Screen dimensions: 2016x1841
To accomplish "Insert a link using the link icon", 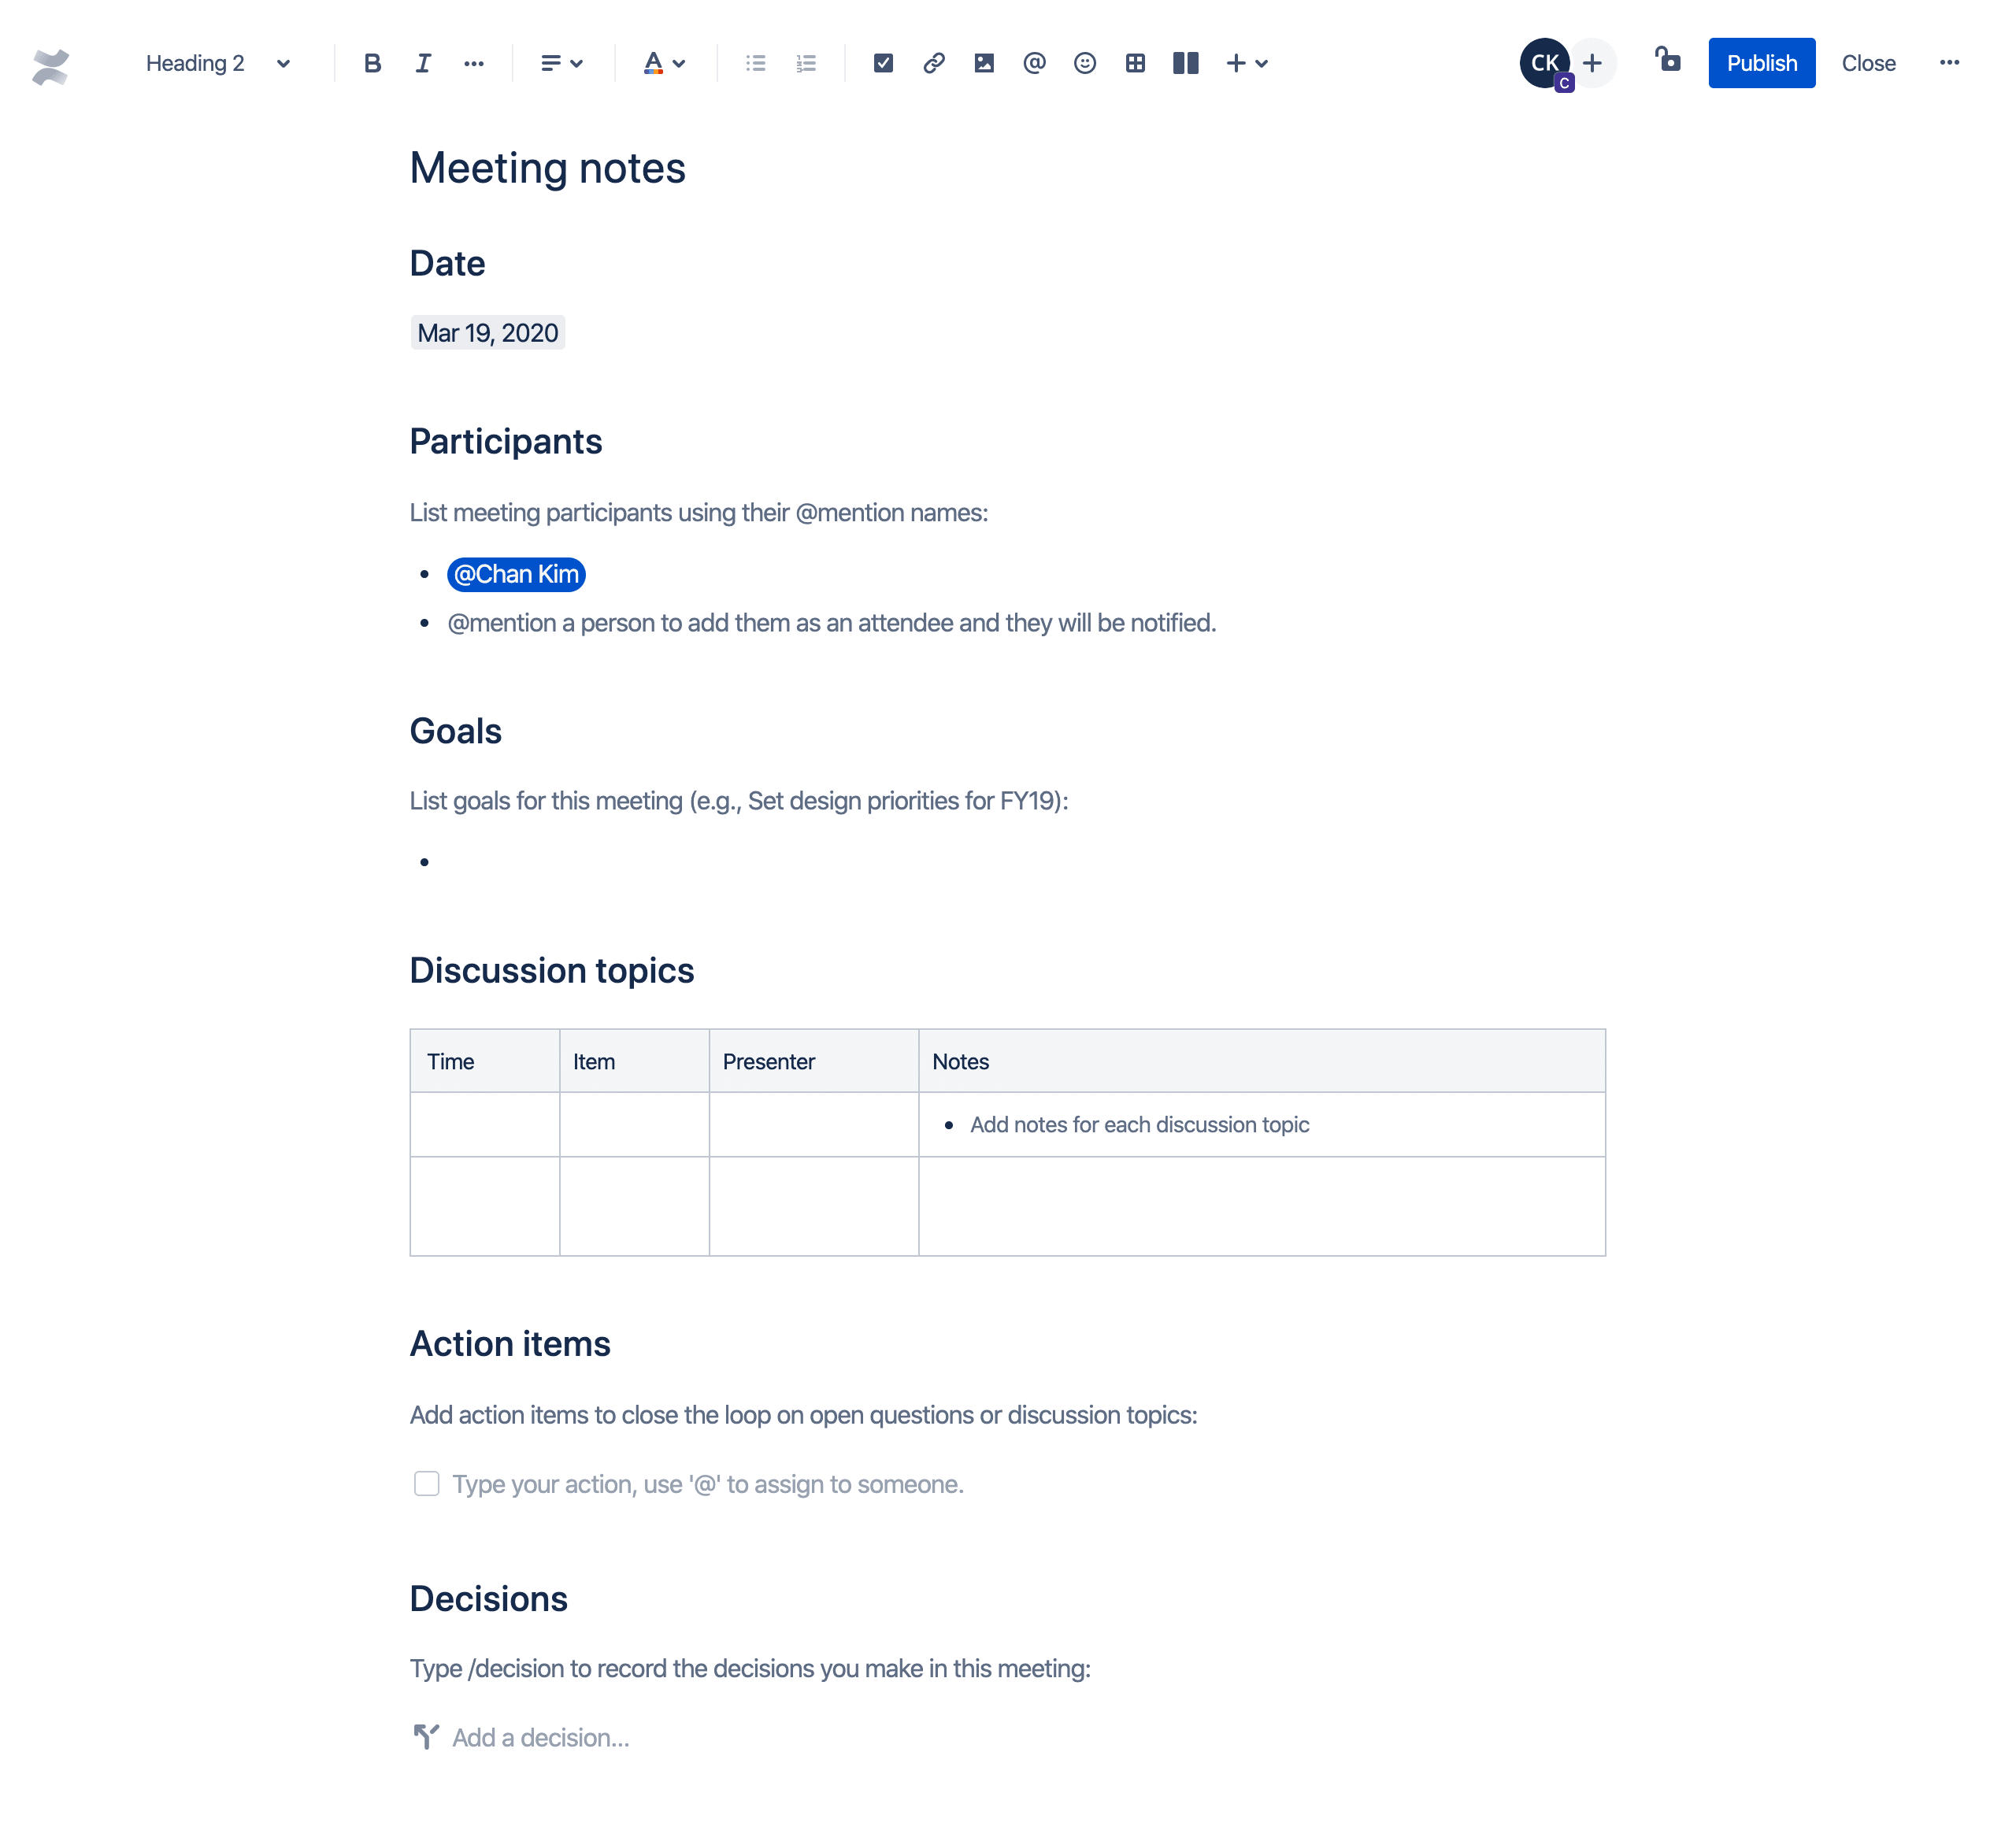I will point(932,63).
